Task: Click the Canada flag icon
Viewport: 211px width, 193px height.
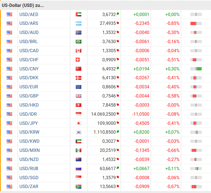Action: click(x=78, y=51)
